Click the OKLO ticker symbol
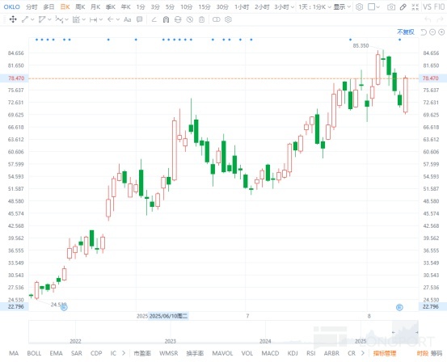 pyautogui.click(x=11, y=6)
